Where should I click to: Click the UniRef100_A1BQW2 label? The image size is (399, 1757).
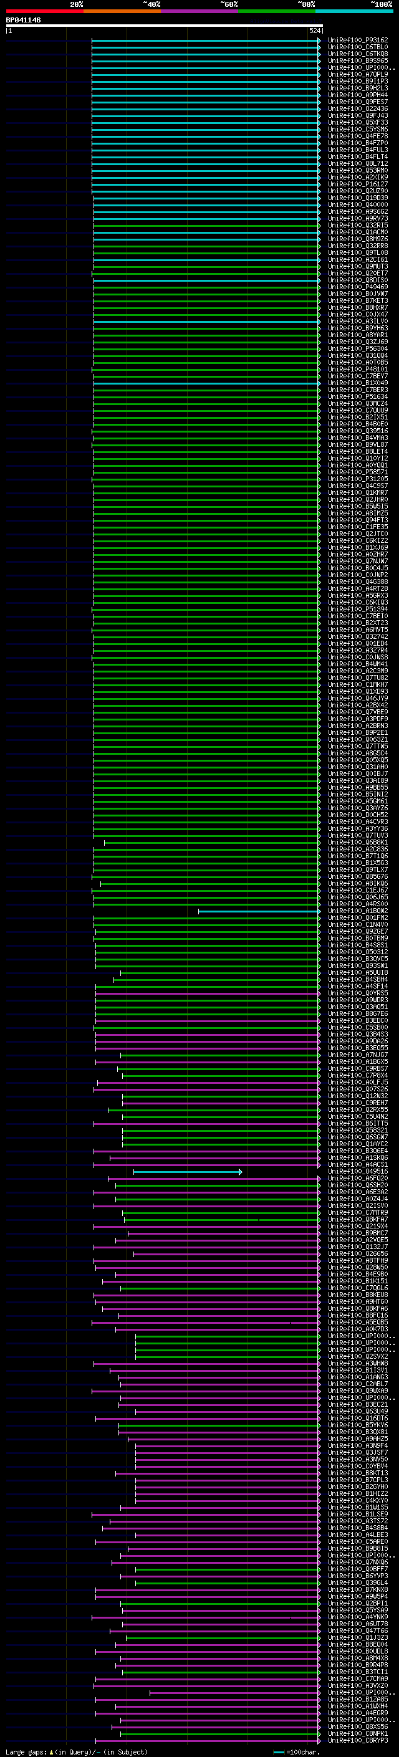(357, 911)
